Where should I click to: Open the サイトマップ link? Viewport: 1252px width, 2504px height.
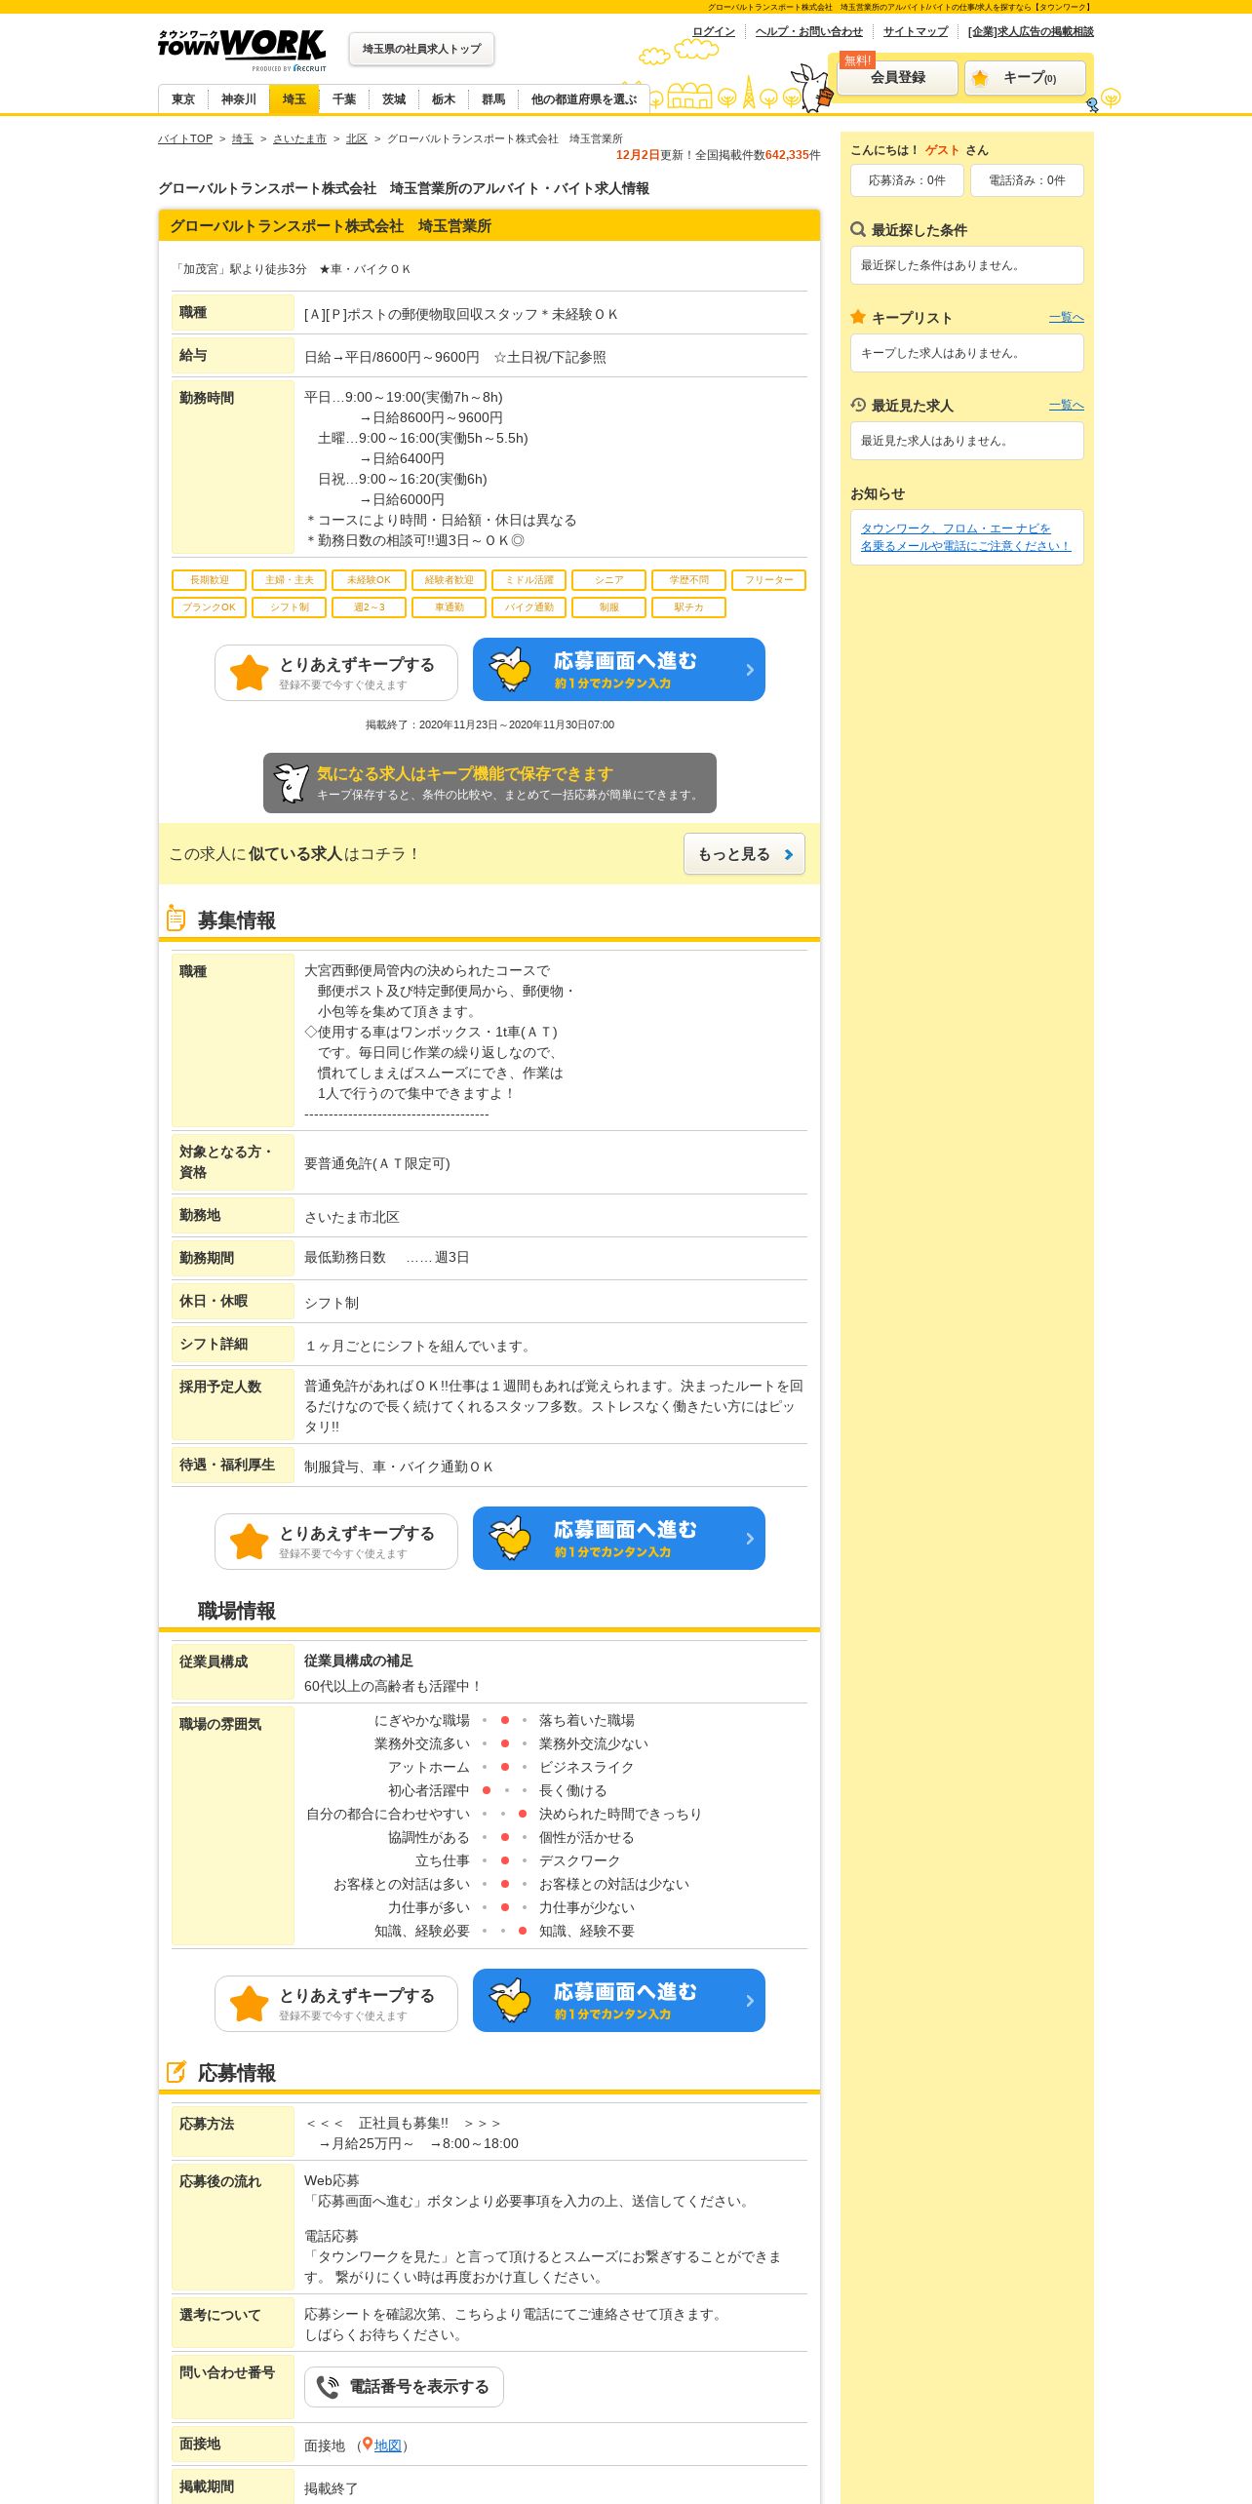916,31
